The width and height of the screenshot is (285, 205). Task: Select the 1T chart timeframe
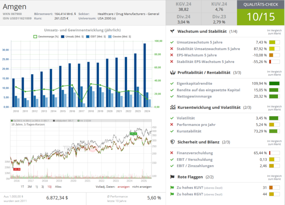click(x=22, y=187)
